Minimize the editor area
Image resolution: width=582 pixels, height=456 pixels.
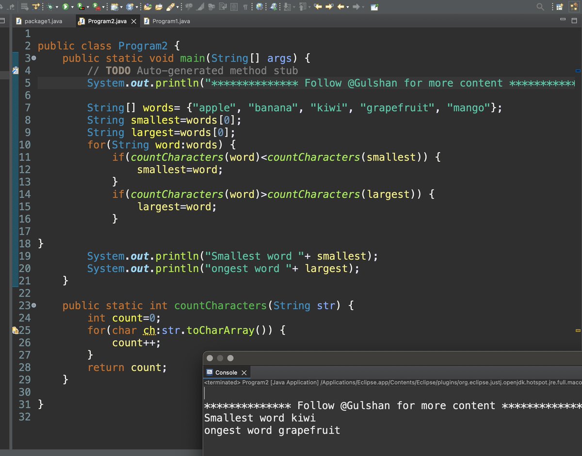pos(562,20)
